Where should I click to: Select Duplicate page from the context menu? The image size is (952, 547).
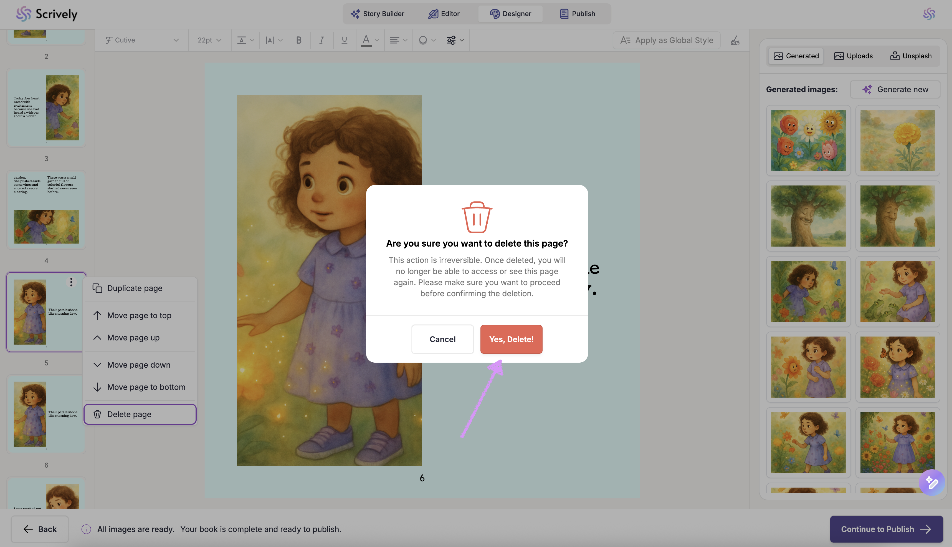(x=135, y=288)
